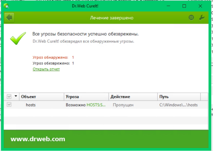Image resolution: width=213 pixels, height=152 pixels.
Task: Click the 'HOSTS:S...' threat name
Action: pyautogui.click(x=96, y=105)
